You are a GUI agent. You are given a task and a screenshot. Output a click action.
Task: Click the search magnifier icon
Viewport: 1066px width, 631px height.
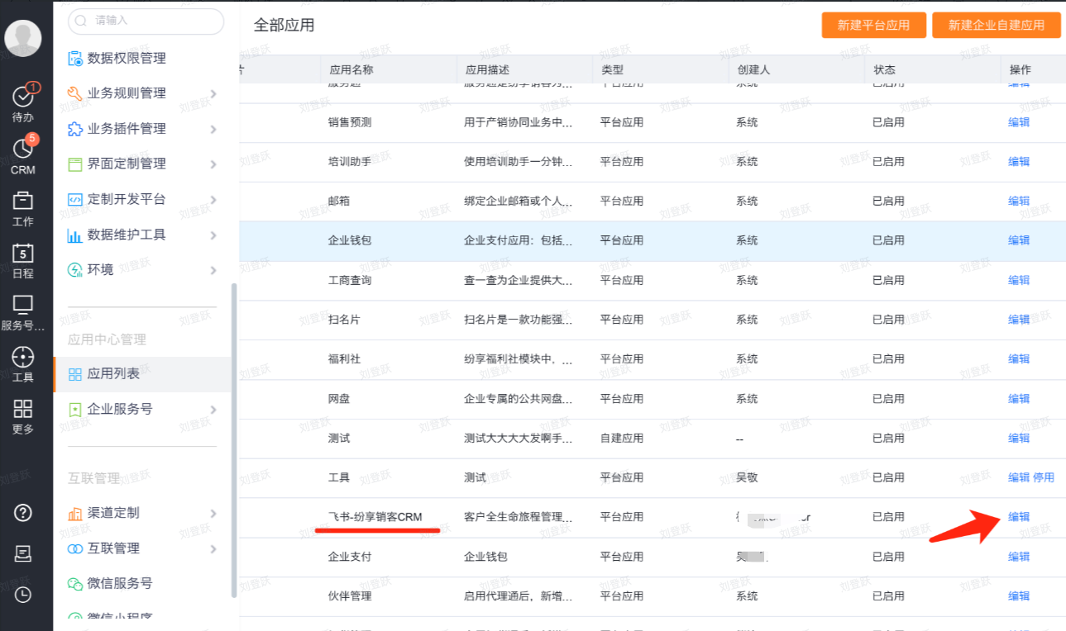(81, 21)
